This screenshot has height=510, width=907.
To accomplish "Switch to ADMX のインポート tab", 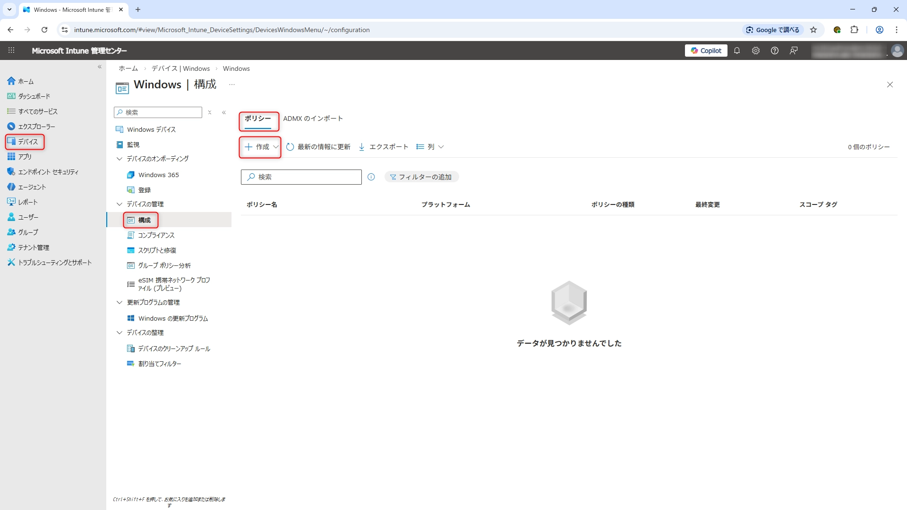I will (x=313, y=119).
